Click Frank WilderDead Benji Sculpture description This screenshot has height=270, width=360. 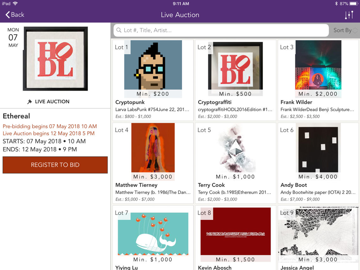[x=317, y=110]
